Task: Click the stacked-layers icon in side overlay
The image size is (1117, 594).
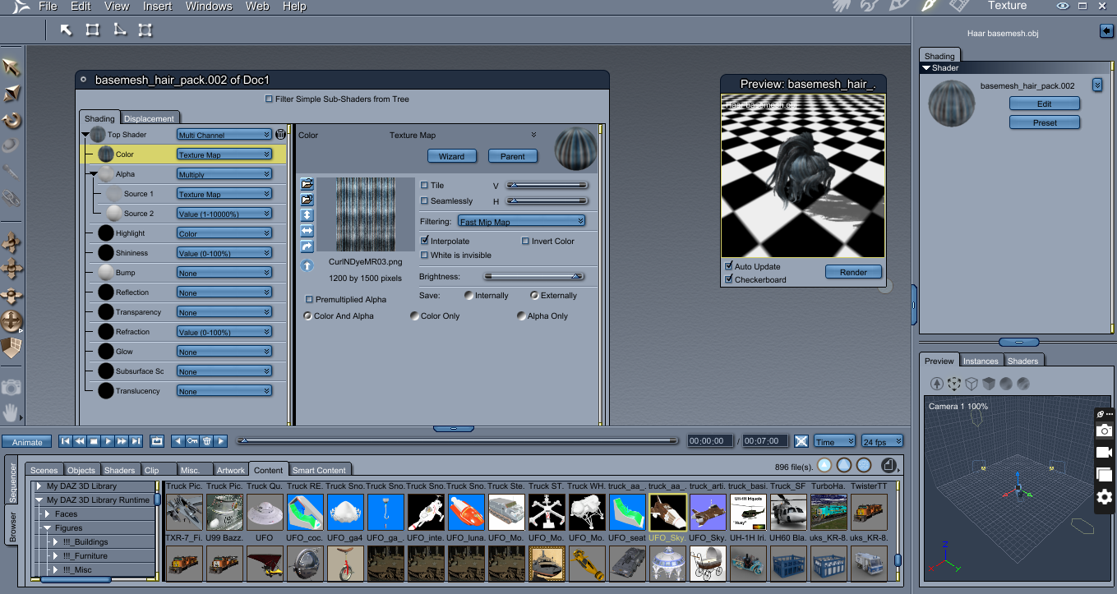Action: tap(1105, 475)
